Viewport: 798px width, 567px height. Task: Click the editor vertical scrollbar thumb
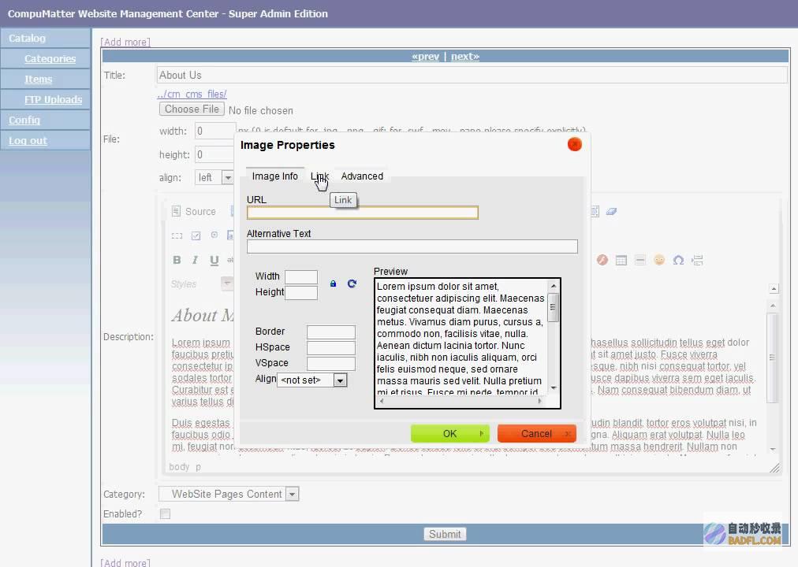[x=772, y=358]
